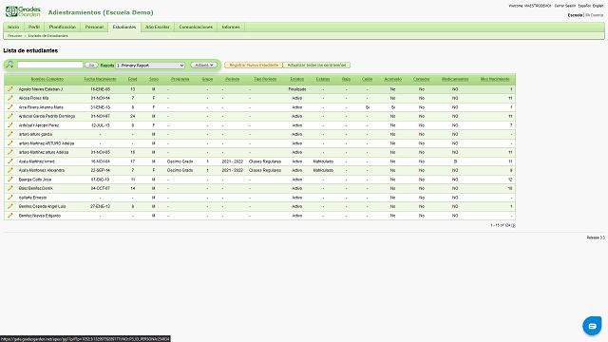Sort by Periodo column header
The image size is (608, 342).
click(232, 79)
